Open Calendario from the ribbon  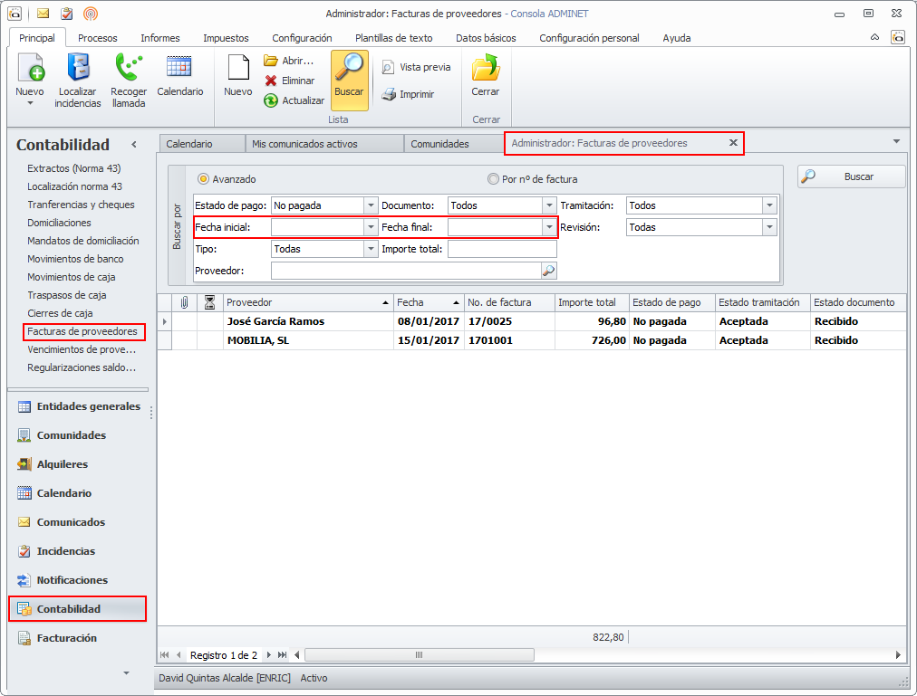tap(179, 74)
